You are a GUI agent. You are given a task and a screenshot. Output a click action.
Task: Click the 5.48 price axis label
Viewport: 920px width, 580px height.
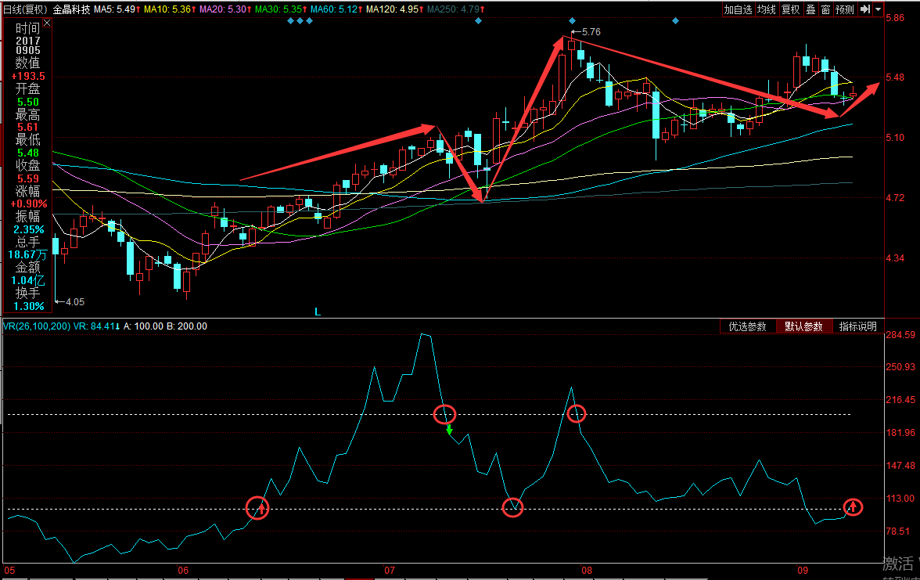coord(895,77)
